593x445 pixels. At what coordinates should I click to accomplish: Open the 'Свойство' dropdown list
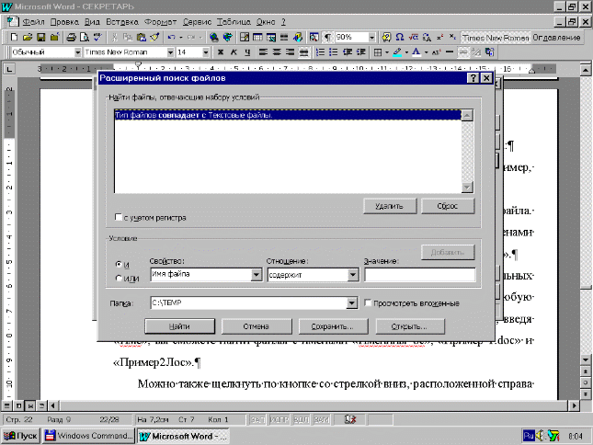click(x=257, y=275)
